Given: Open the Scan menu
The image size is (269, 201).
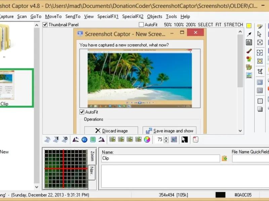Looking at the screenshot, I should click(22, 16).
